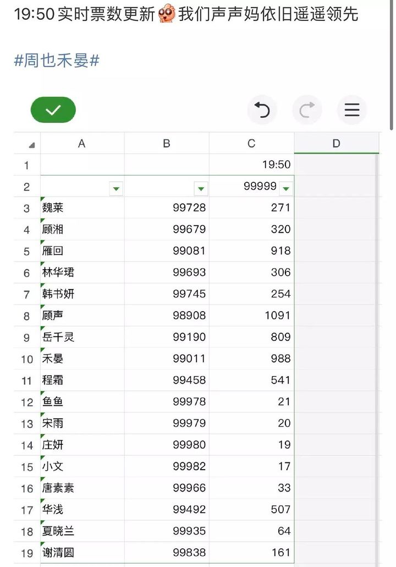
Task: Open filter dropdown in cell B2
Action: tap(201, 188)
